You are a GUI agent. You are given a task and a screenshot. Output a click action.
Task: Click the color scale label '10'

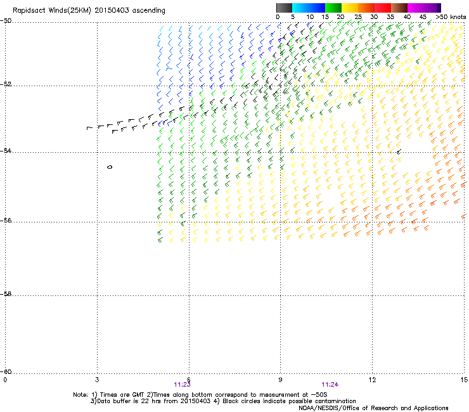(310, 17)
